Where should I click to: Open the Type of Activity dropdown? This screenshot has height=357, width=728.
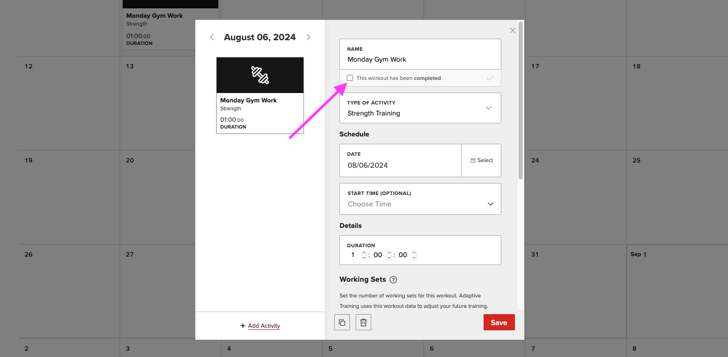point(489,108)
